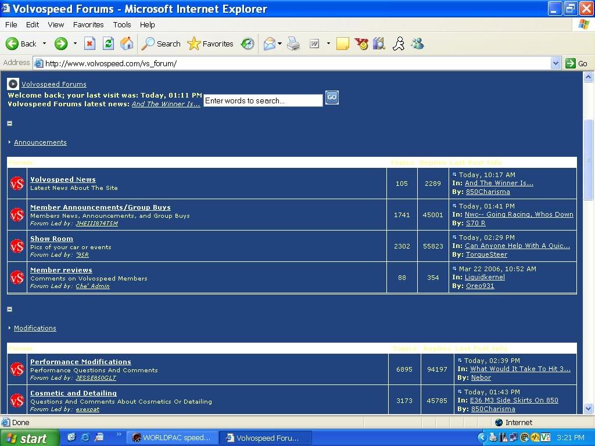Open the Cosmetic and Detailing forum
The width and height of the screenshot is (595, 446).
pyautogui.click(x=73, y=393)
